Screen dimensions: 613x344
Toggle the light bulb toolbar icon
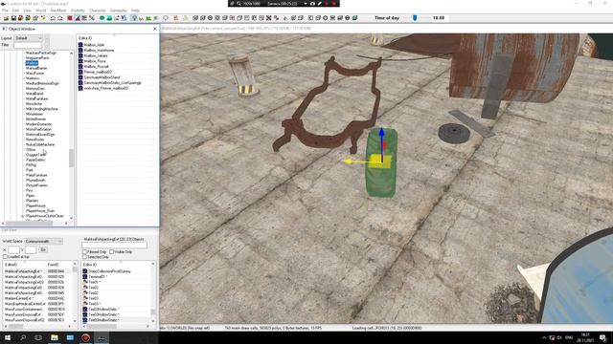(x=134, y=18)
